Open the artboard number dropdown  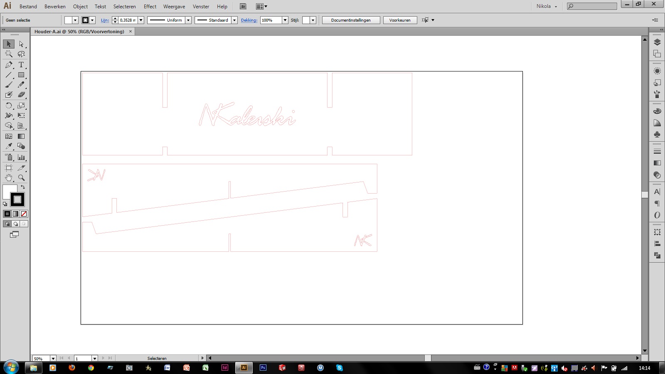click(94, 359)
